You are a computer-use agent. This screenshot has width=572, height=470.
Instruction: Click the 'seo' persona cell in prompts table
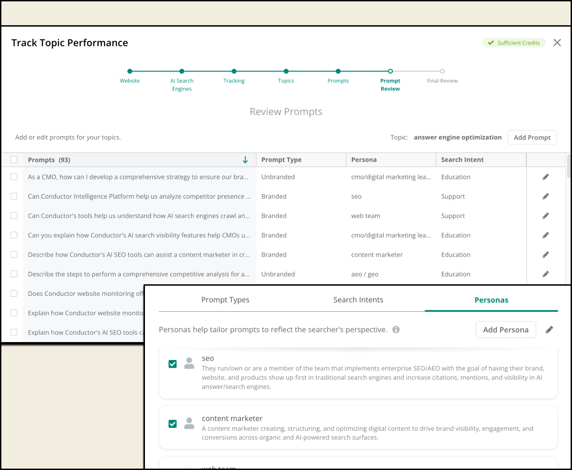coord(356,196)
